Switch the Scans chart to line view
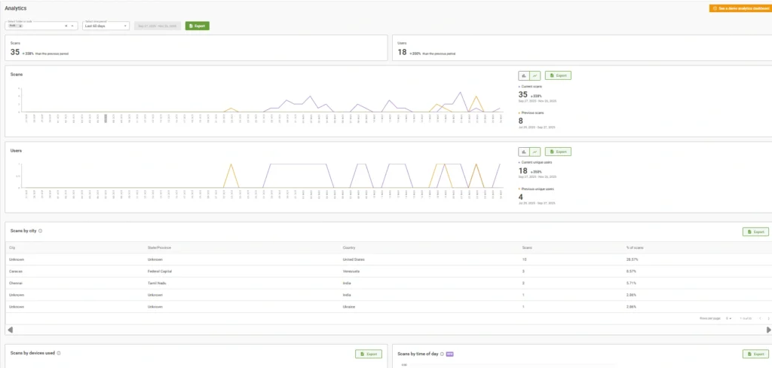Viewport: 772px width, 368px height. point(535,75)
